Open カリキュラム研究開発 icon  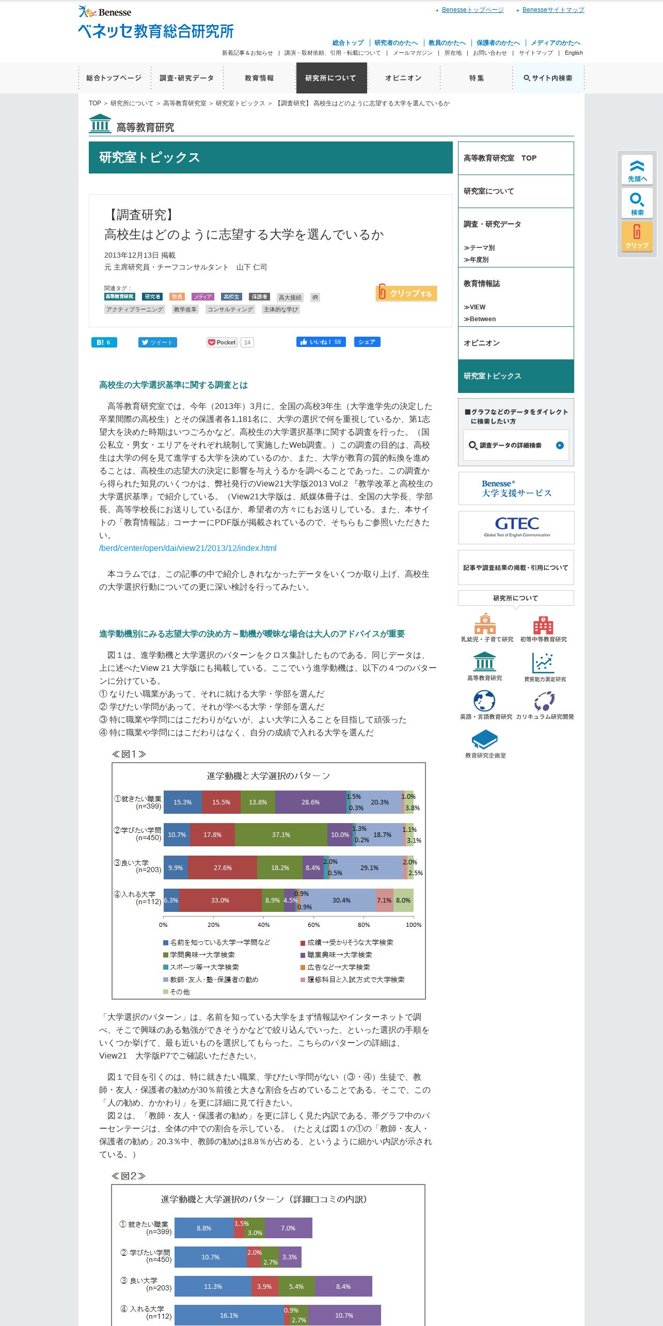click(x=545, y=705)
